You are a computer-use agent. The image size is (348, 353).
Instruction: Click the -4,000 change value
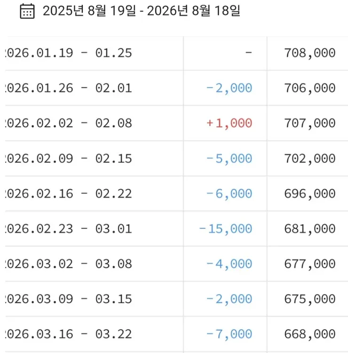(x=229, y=264)
